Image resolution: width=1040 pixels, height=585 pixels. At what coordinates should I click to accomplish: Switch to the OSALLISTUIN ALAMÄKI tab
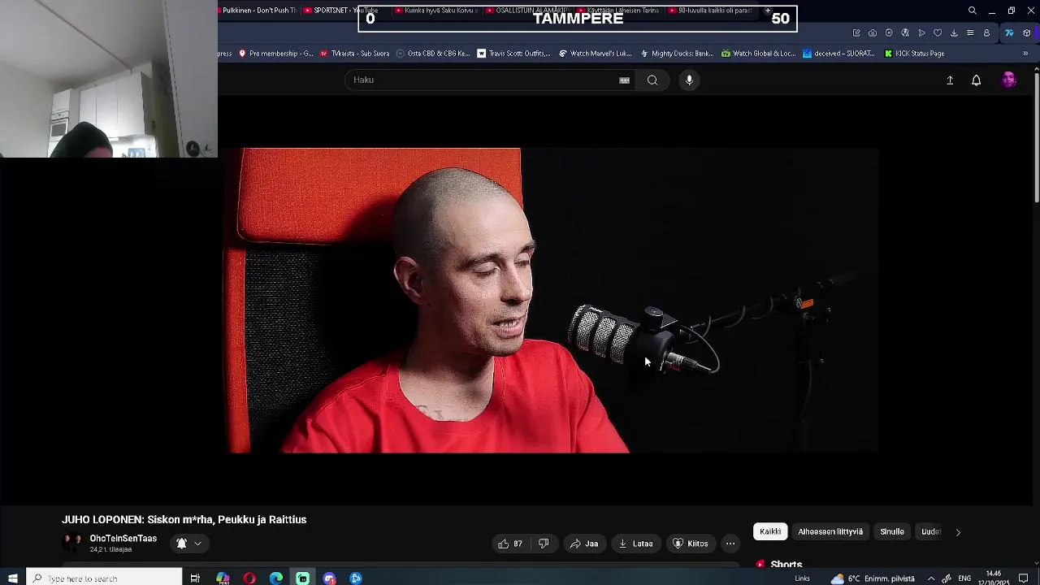[x=526, y=11]
